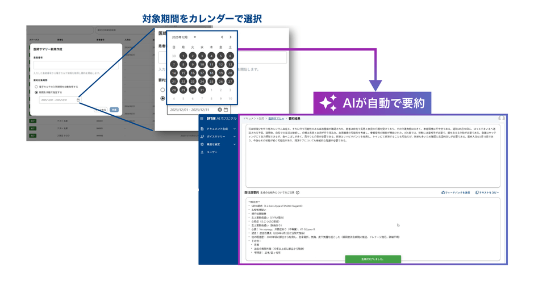Click the greyed November 30 calendar day
This screenshot has width=534, height=285.
coord(174,56)
